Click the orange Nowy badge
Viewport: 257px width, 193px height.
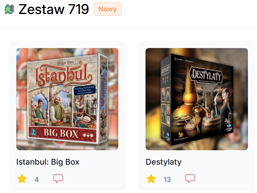click(108, 9)
